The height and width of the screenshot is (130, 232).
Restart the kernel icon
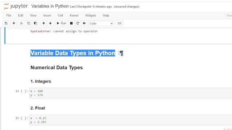click(78, 23)
